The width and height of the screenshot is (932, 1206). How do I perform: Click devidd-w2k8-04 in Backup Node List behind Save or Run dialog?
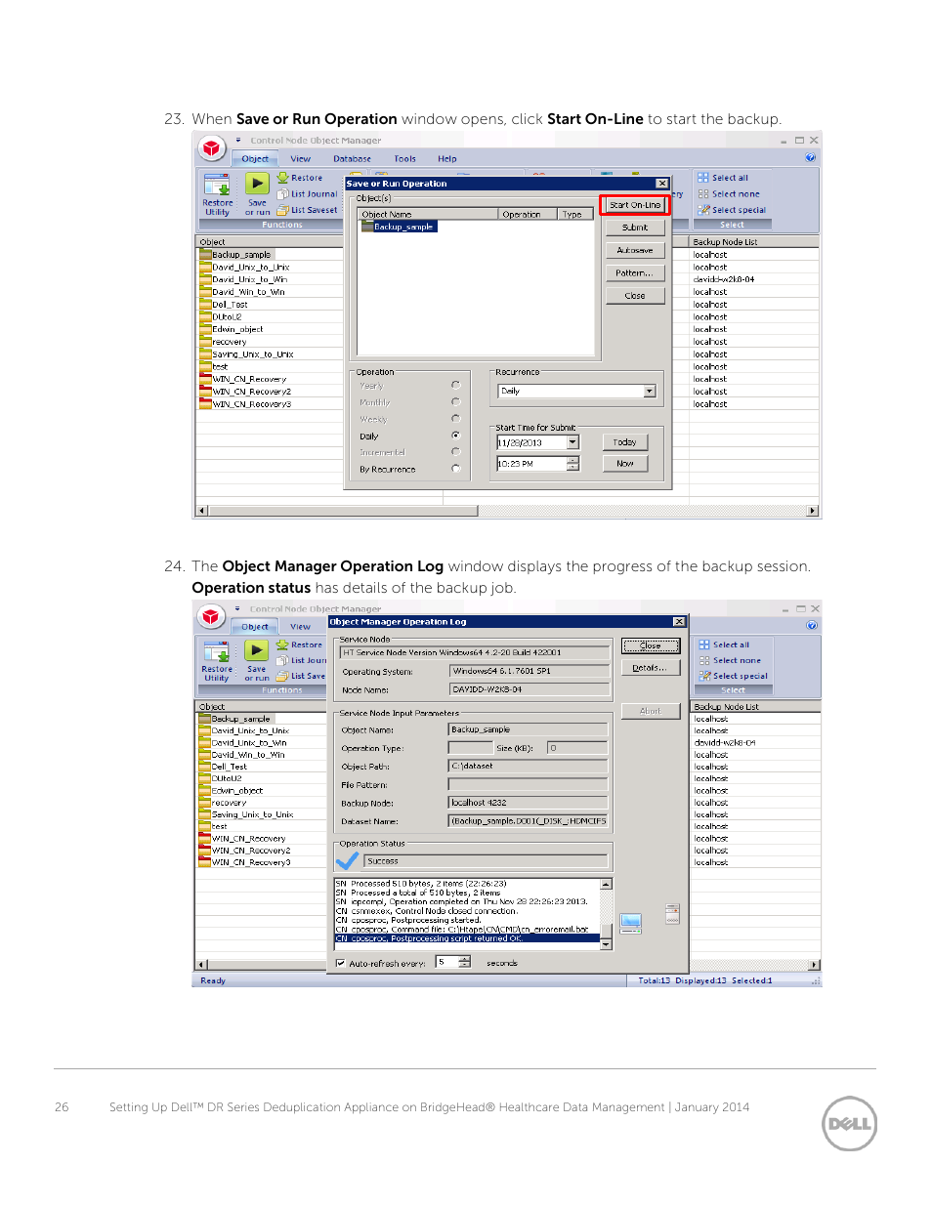coord(724,279)
